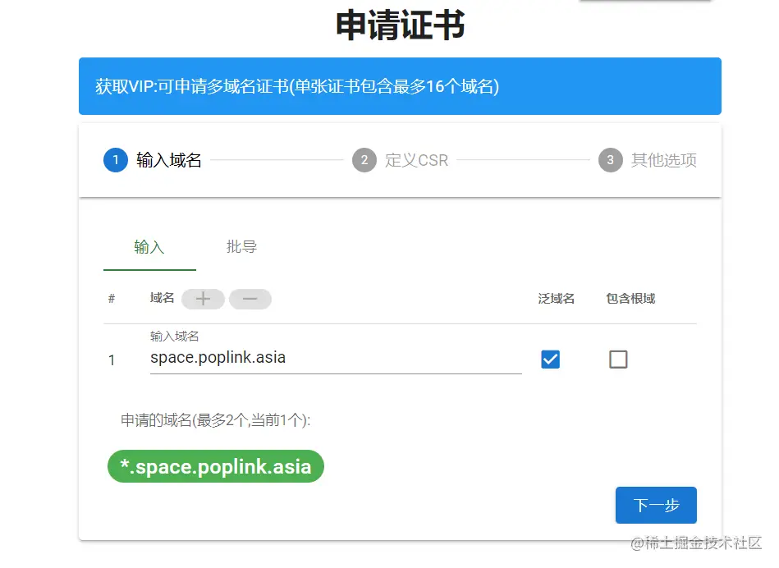Click row number 1 in the domain table
Image resolution: width=779 pixels, height=568 pixels.
[x=112, y=360]
